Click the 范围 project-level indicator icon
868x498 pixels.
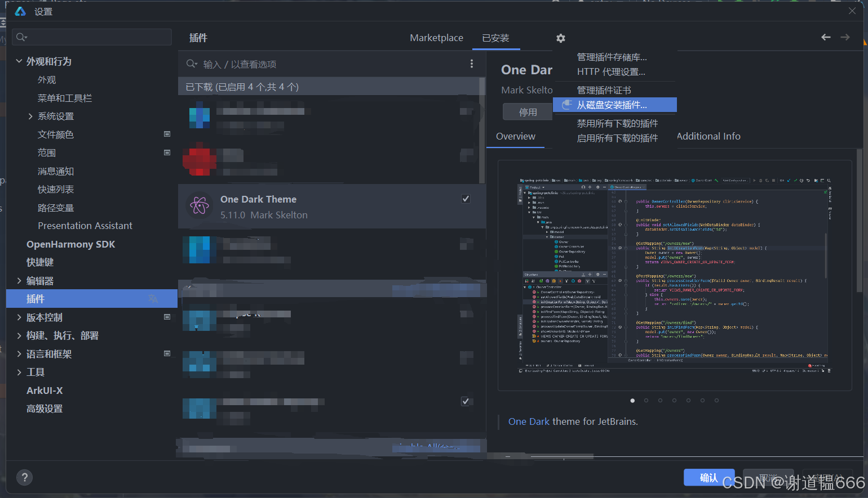(167, 152)
